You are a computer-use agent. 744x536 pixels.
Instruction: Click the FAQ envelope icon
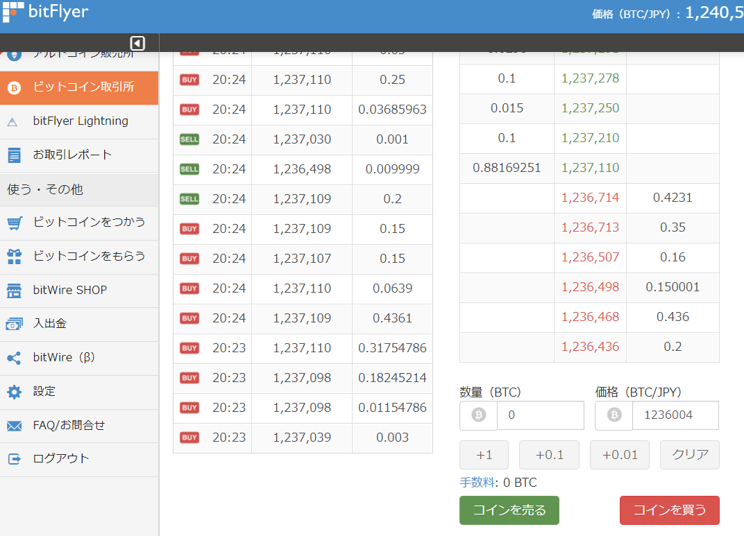pyautogui.click(x=15, y=426)
